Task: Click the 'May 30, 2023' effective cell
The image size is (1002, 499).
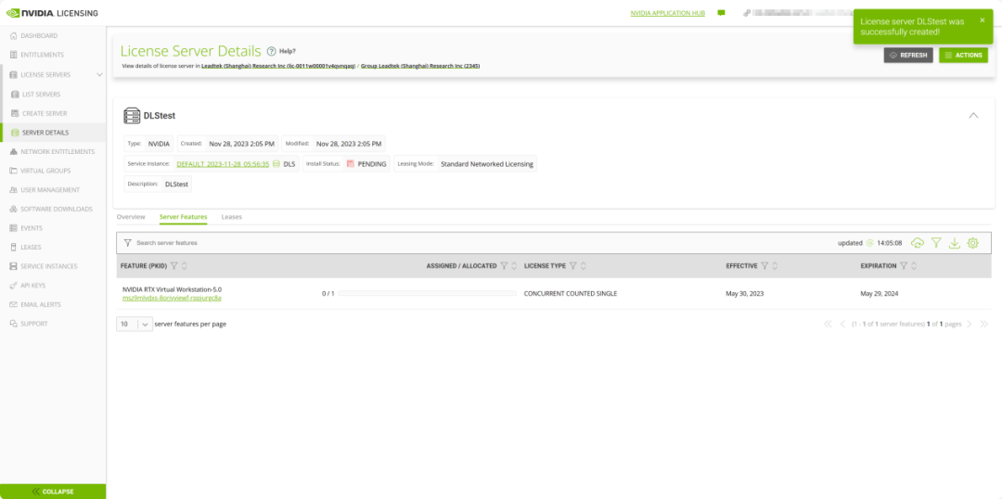Action: pos(745,294)
